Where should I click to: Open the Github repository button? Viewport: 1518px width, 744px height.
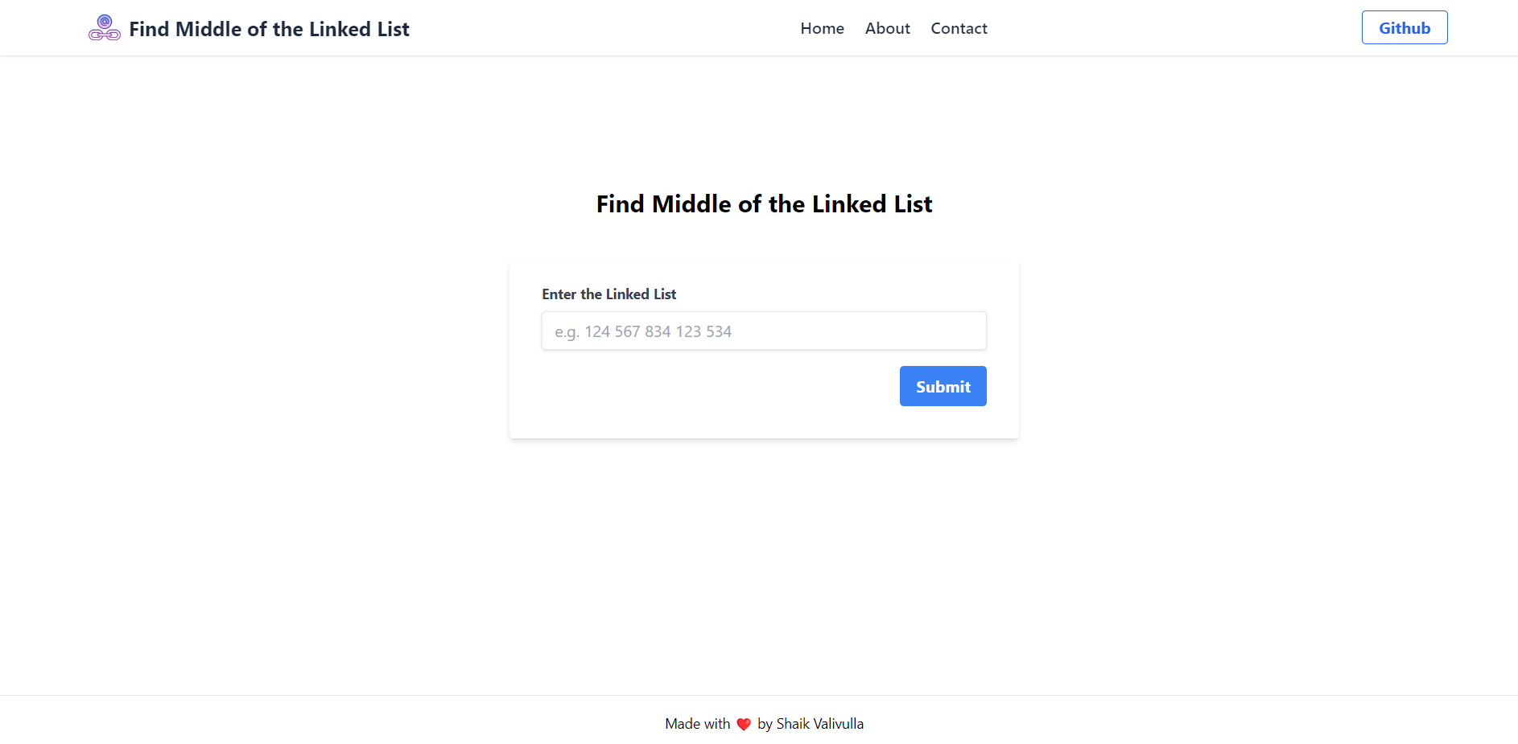point(1404,27)
